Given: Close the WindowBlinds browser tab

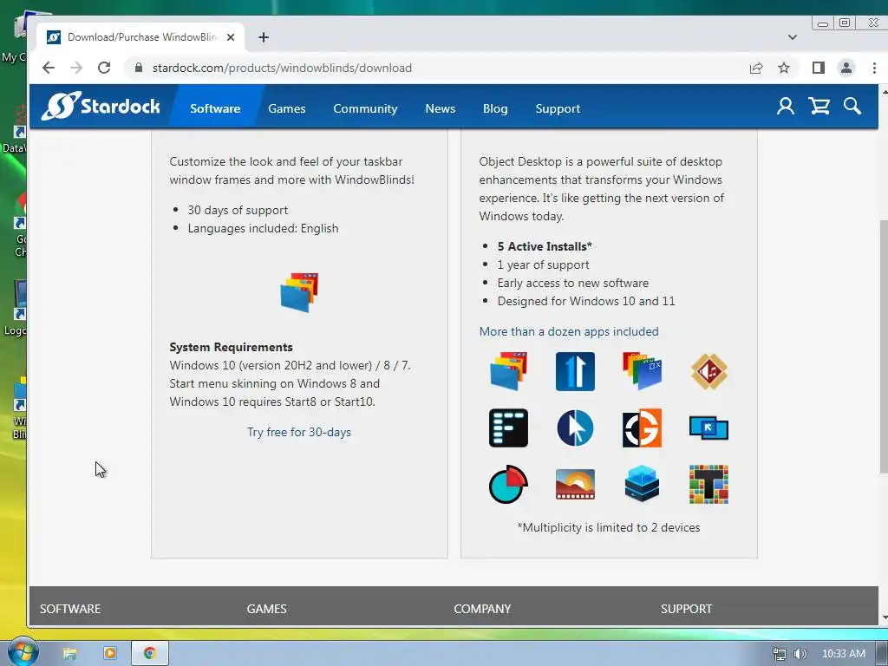Looking at the screenshot, I should coord(231,37).
